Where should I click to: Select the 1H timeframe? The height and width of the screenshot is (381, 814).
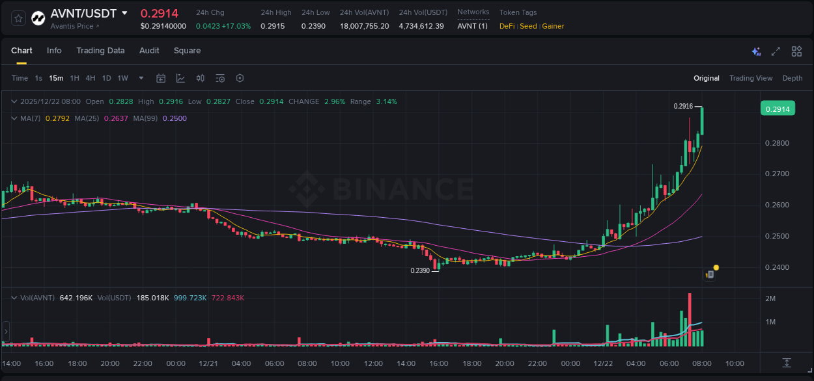point(74,78)
